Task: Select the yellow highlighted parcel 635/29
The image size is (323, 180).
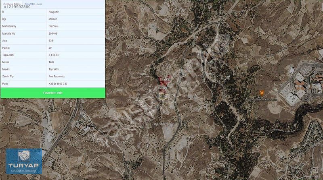Action: 163,96
